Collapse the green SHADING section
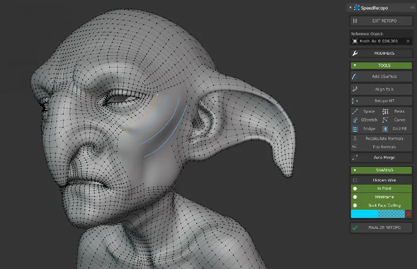417x269 pixels. 381,170
